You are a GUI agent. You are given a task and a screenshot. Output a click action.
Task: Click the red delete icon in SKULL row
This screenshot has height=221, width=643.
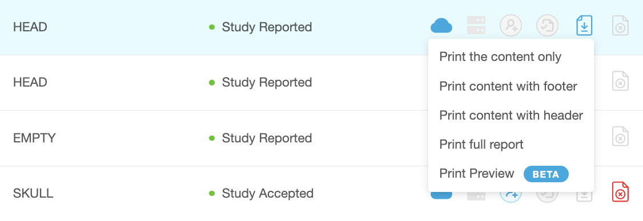[621, 192]
